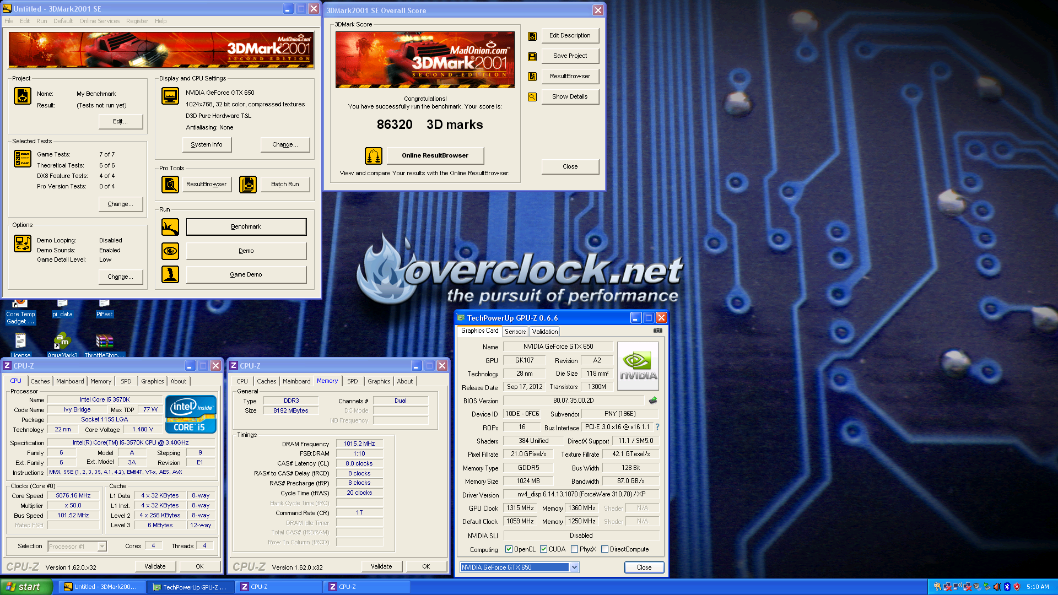Click the Batch Run icon in Pro Tools

coord(248,185)
